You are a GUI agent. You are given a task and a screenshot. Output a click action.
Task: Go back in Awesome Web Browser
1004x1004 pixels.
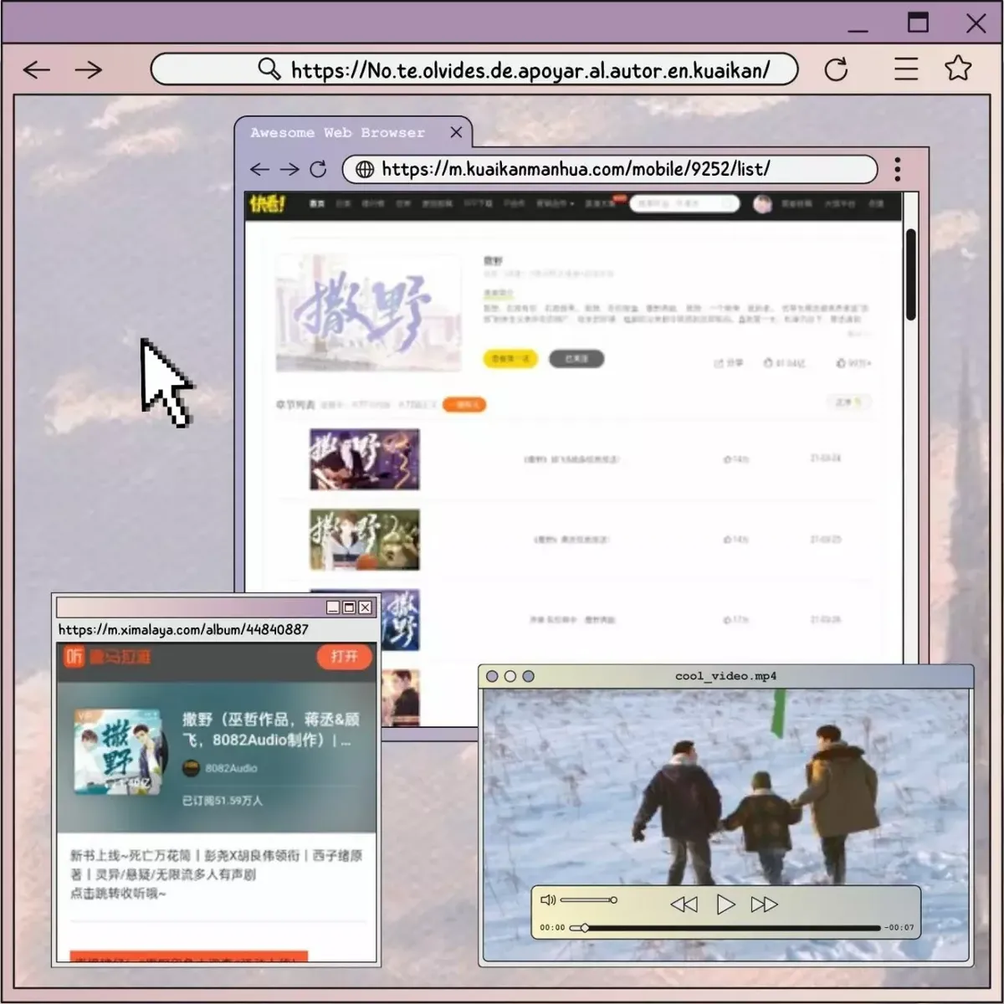(260, 169)
